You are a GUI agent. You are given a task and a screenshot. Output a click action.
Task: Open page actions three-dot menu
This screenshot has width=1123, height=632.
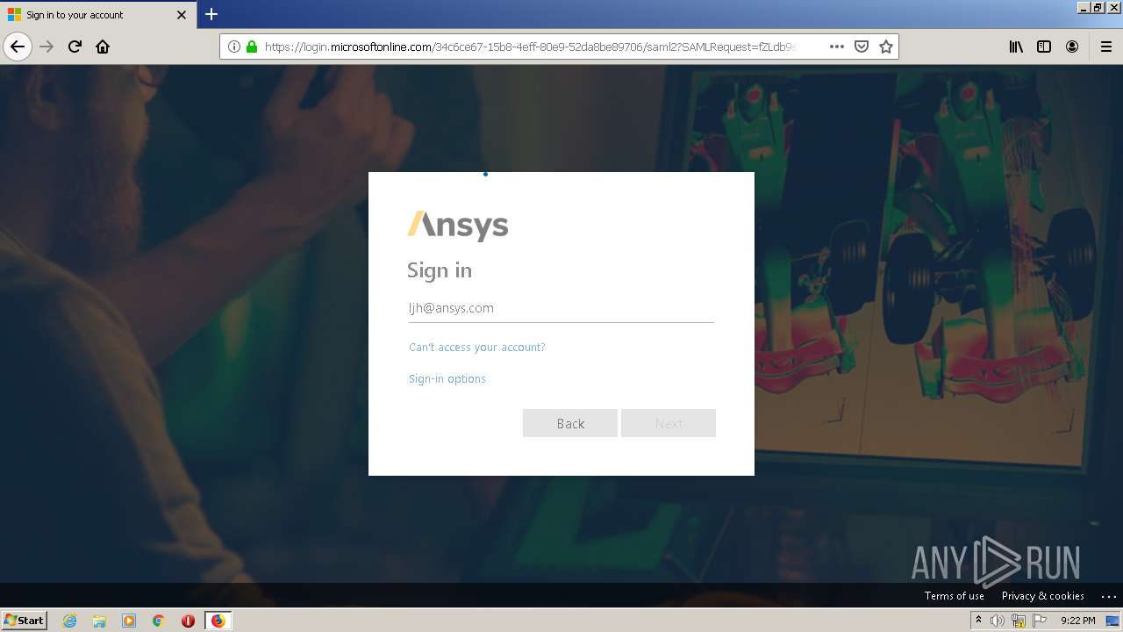837,47
